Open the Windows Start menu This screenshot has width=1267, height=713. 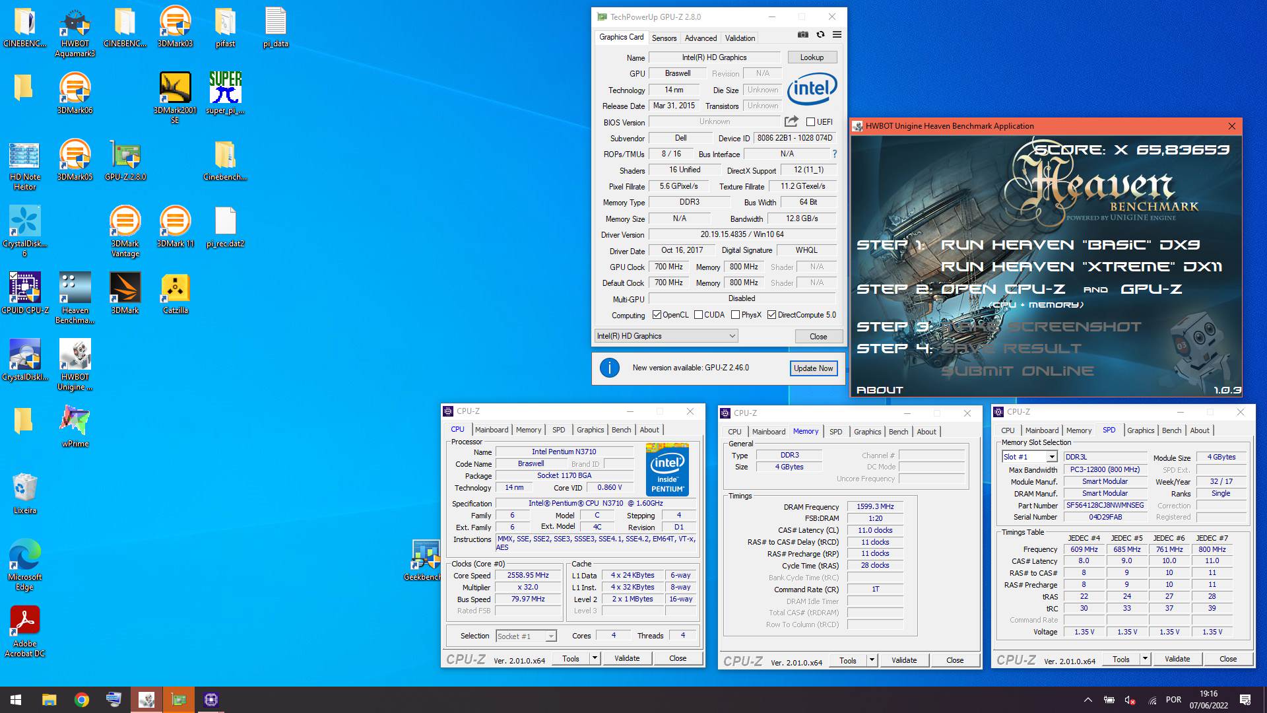click(x=16, y=700)
